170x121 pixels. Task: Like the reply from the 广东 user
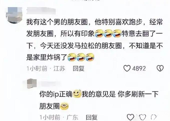tap(130, 117)
